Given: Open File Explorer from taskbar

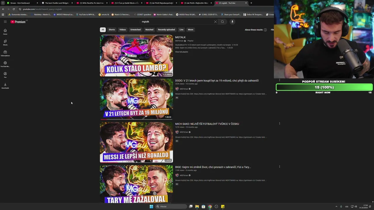Looking at the screenshot, I should 197,206.
